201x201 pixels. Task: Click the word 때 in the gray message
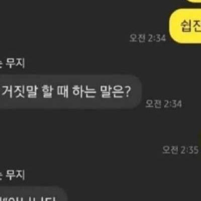pyautogui.click(x=63, y=92)
